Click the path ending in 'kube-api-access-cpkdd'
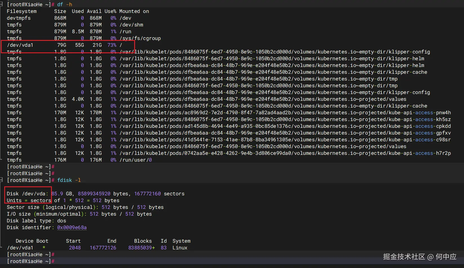The image size is (464, 268). pyautogui.click(x=285, y=126)
